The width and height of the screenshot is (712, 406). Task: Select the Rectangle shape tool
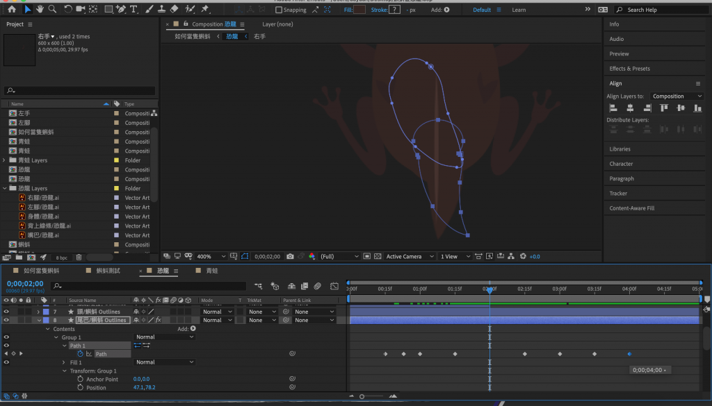(x=108, y=9)
